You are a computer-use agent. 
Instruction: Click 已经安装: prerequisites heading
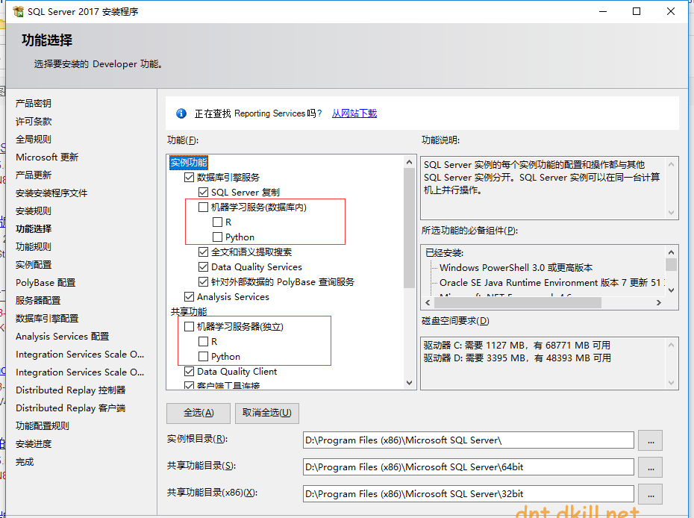point(444,253)
